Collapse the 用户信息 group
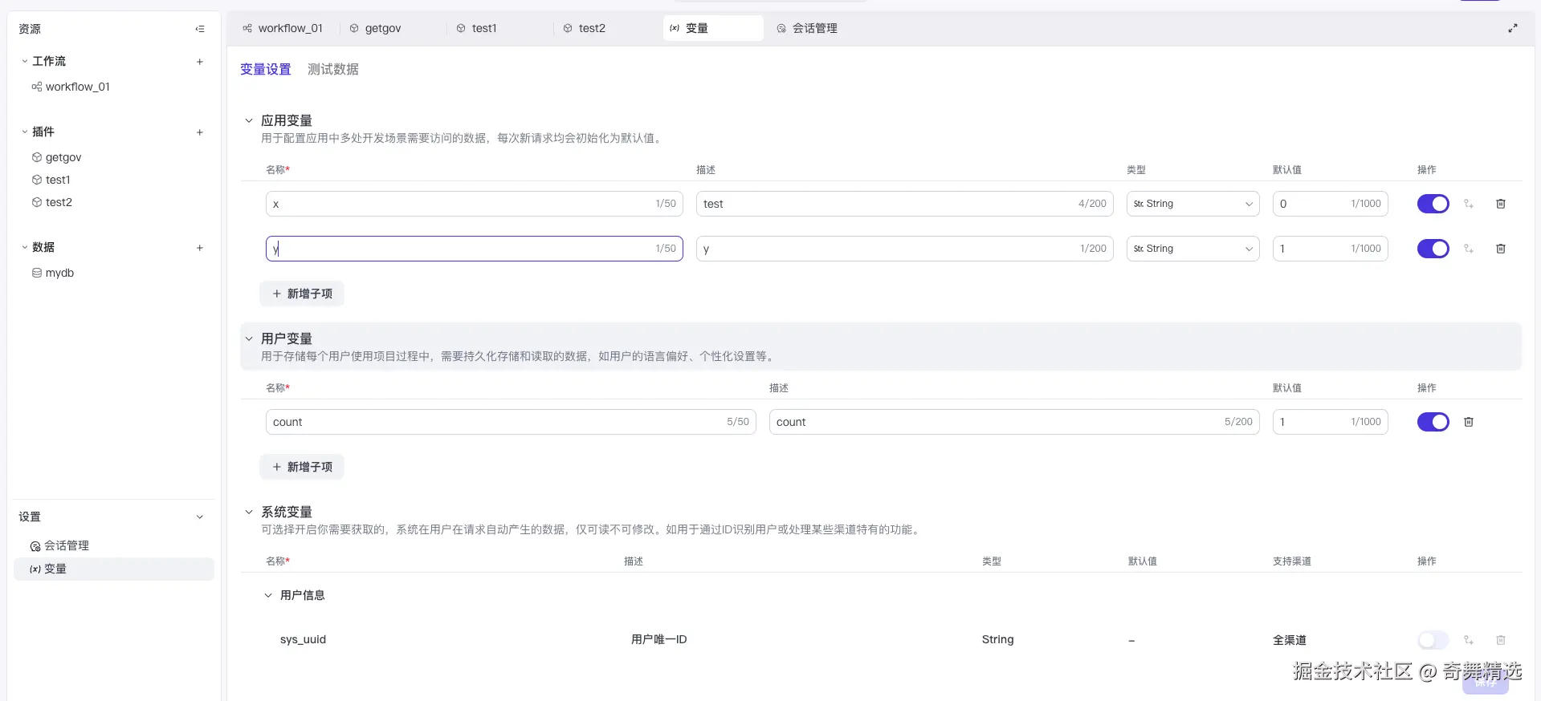Viewport: 1541px width, 701px height. coord(268,595)
